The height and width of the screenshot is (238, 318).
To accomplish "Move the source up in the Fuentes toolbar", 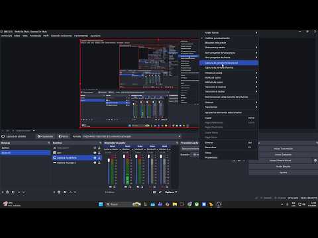I will click(70, 192).
